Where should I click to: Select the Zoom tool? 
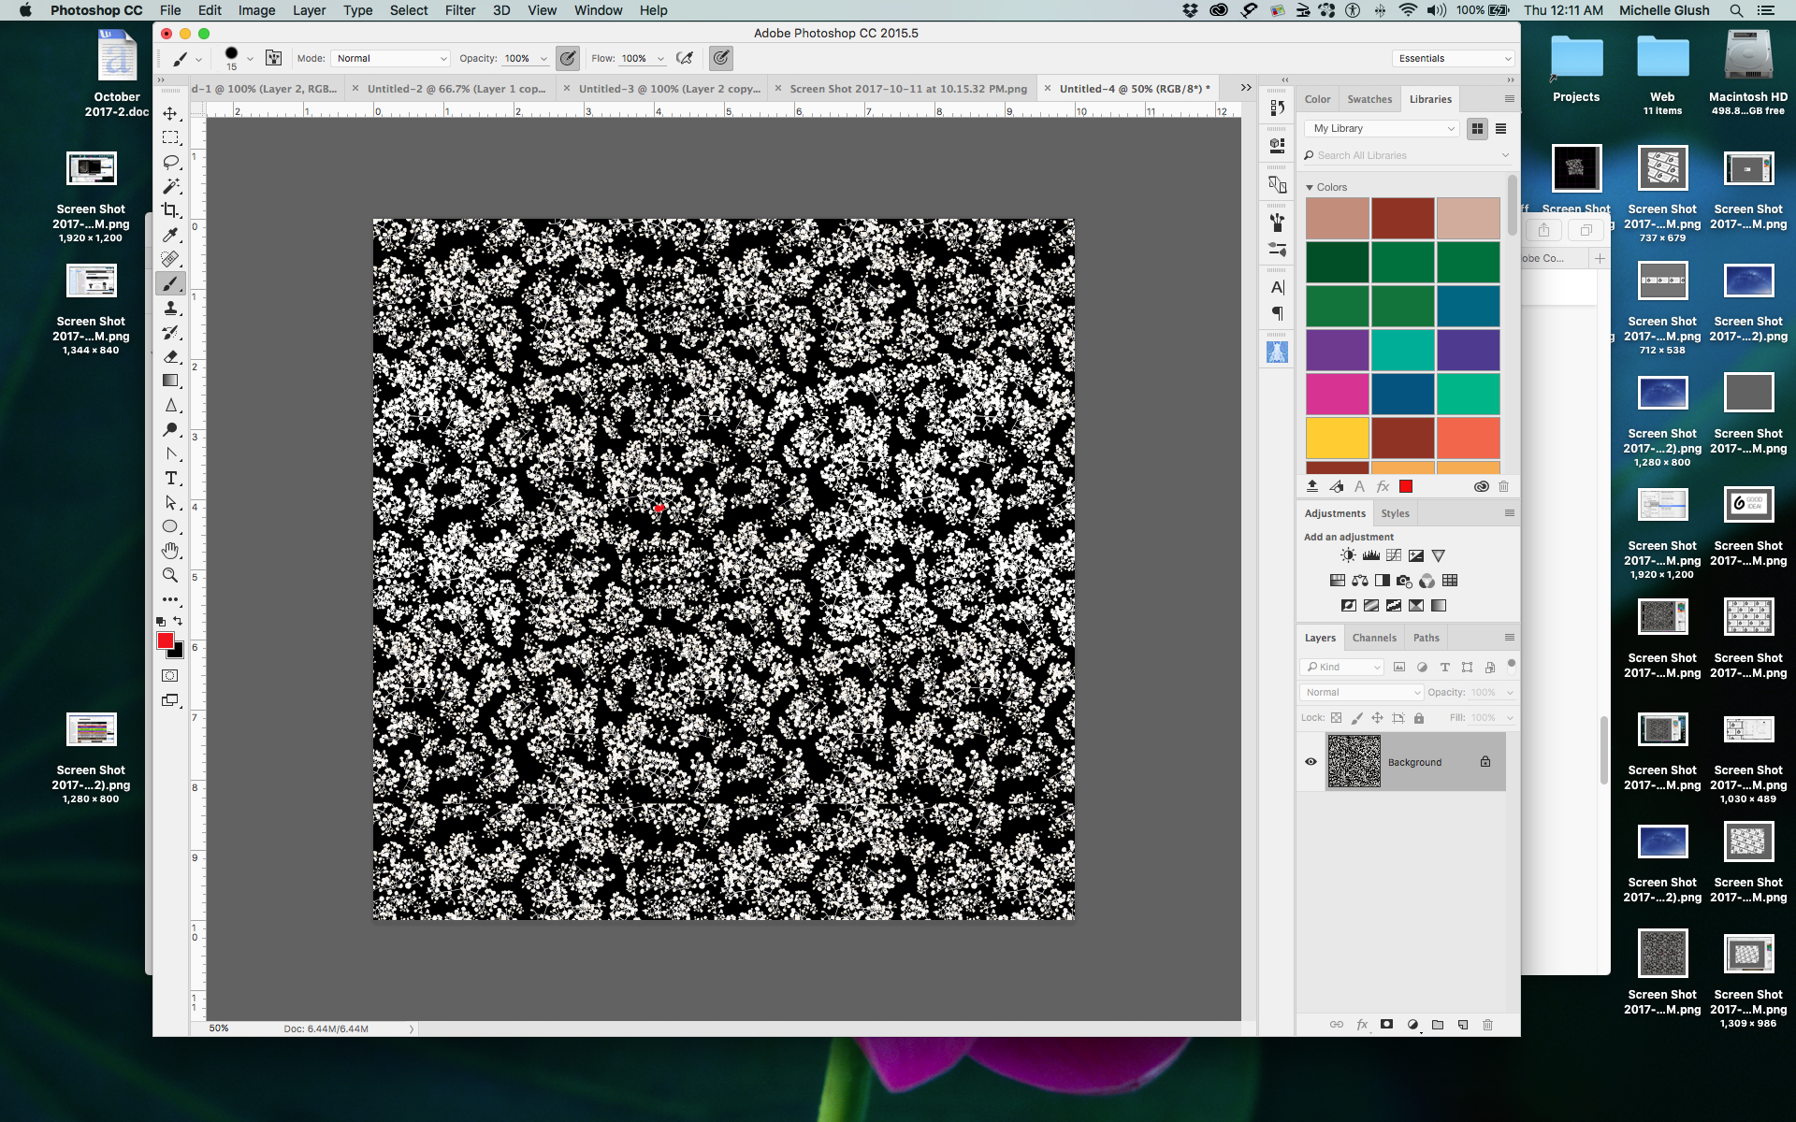click(170, 575)
